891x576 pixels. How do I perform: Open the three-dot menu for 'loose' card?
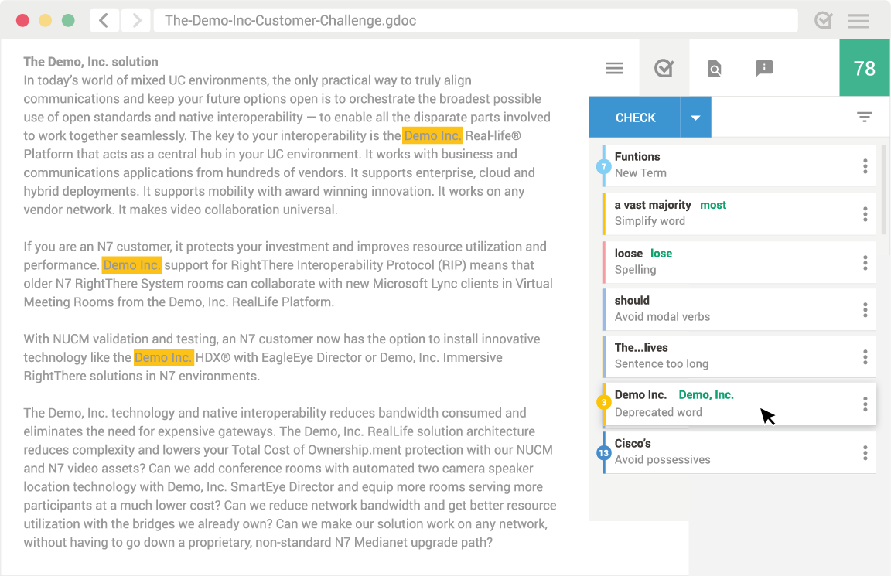[865, 262]
